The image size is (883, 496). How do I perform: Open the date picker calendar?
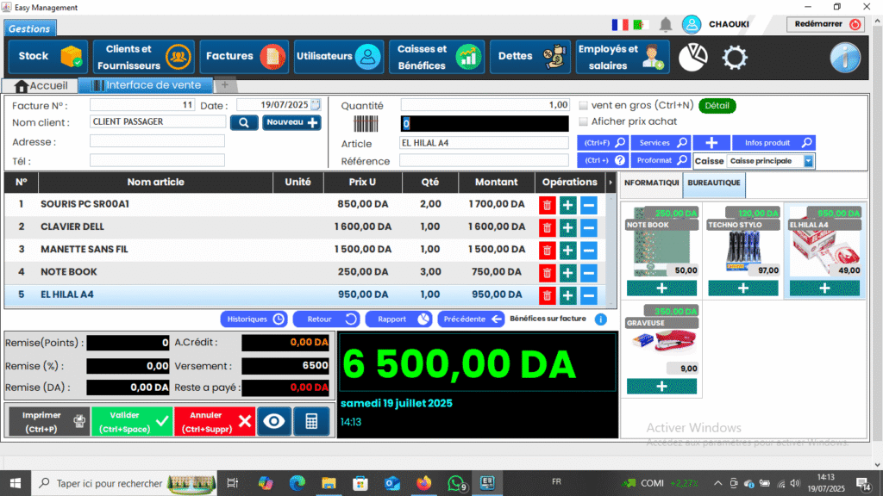316,105
